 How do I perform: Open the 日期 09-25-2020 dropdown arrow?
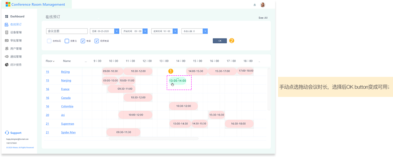coord(117,31)
